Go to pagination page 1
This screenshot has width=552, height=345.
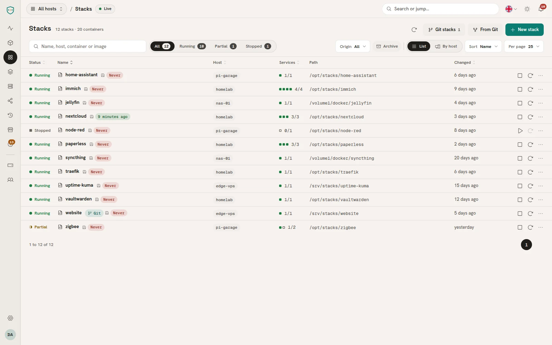click(526, 245)
